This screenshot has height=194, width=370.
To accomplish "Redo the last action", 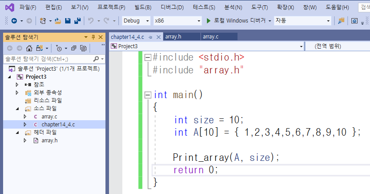I will click(106, 21).
